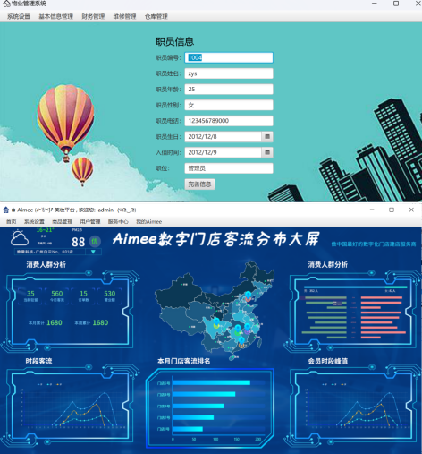Click the 本月门店客流排名 panel title
422x454 pixels.
(x=184, y=361)
